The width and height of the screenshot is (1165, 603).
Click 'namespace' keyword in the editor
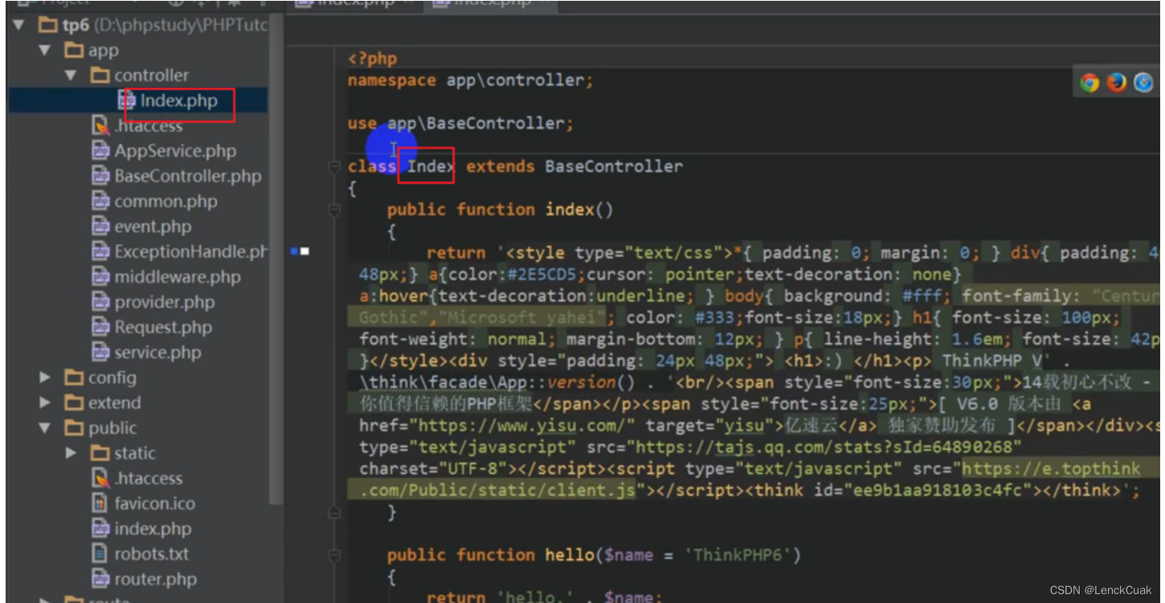pyautogui.click(x=391, y=80)
